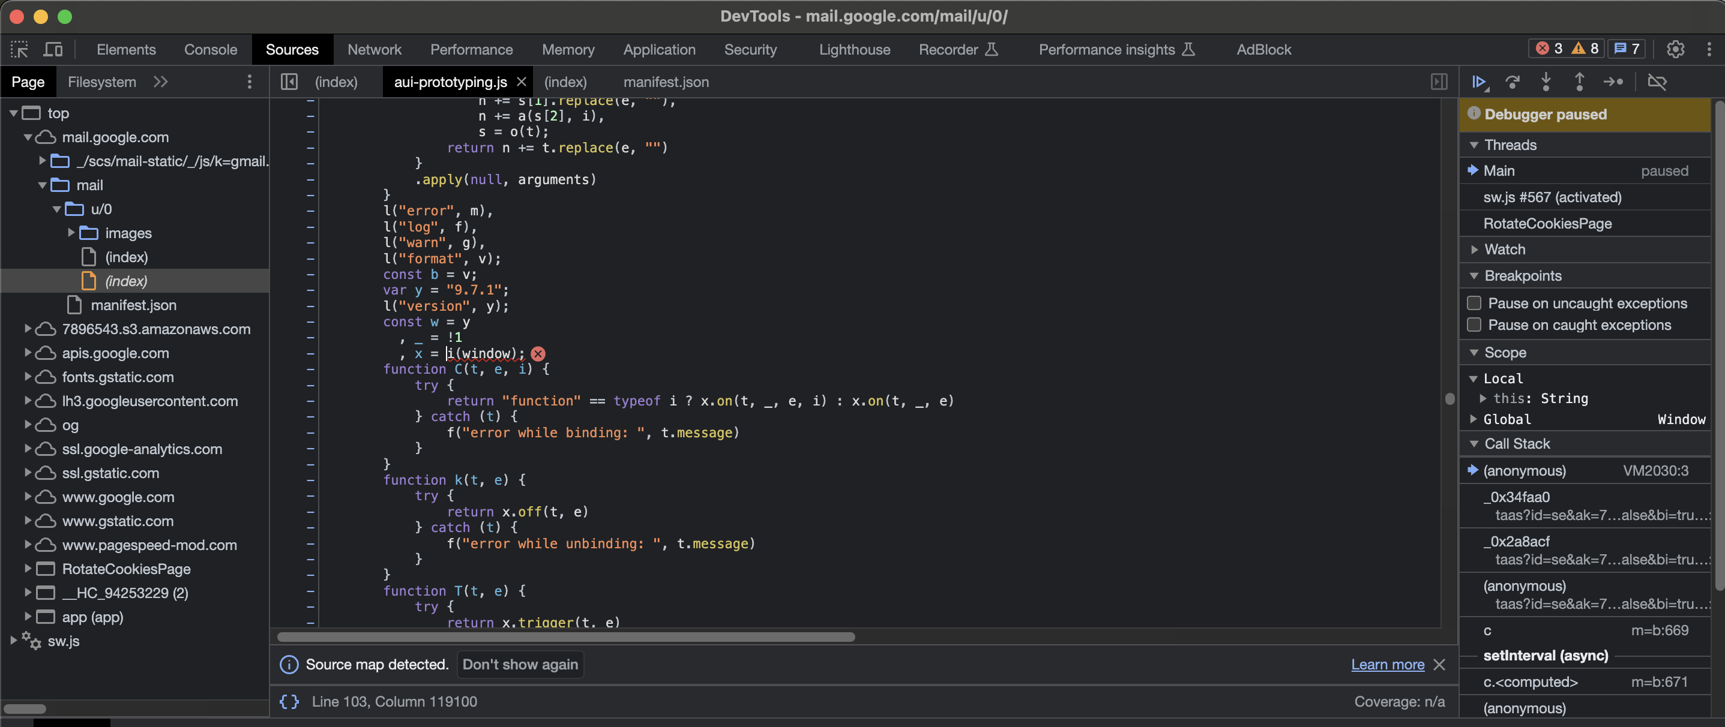Expand the apis.google.com domain
This screenshot has height=727, width=1725.
28,353
